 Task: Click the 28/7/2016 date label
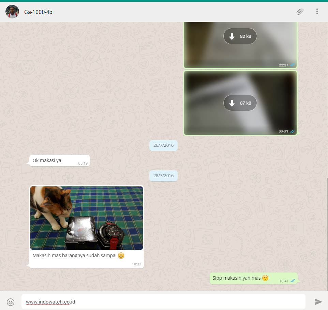(163, 176)
